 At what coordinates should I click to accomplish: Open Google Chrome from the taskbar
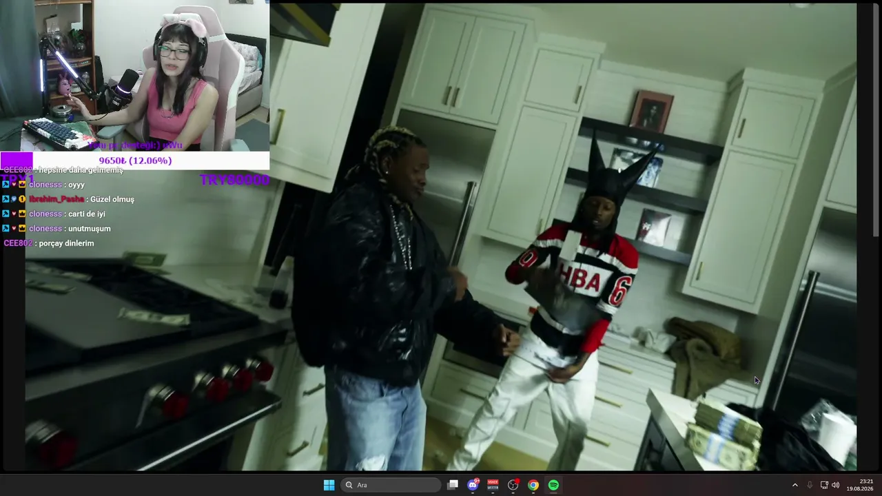pos(533,485)
